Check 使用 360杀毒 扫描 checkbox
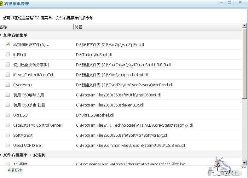 coord(8,105)
